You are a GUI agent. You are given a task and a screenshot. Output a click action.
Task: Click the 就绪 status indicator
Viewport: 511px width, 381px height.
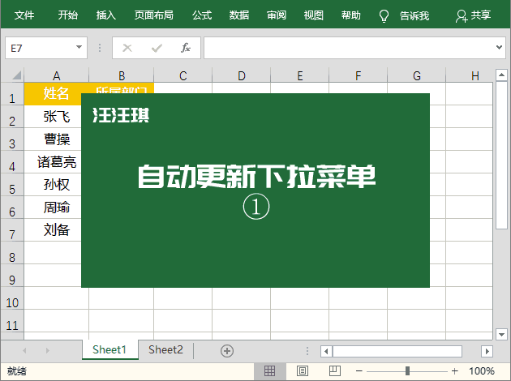tap(17, 371)
